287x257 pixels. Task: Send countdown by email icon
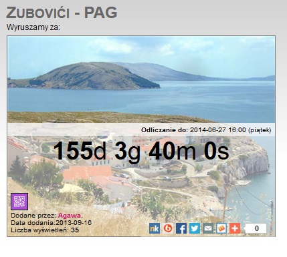coord(208,228)
